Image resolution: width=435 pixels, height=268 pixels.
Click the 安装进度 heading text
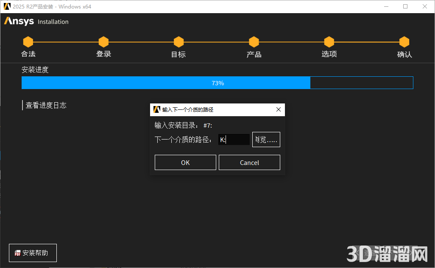pyautogui.click(x=35, y=70)
